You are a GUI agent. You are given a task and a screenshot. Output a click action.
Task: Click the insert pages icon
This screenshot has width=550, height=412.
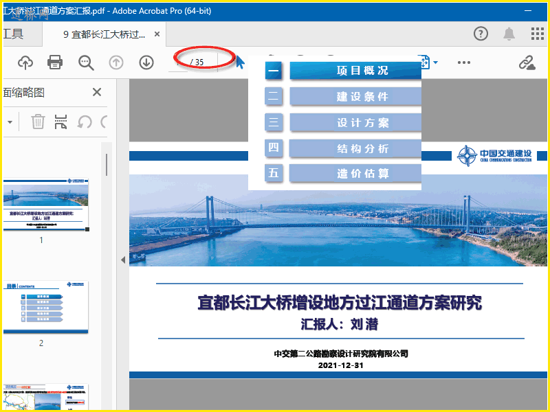[x=60, y=122]
